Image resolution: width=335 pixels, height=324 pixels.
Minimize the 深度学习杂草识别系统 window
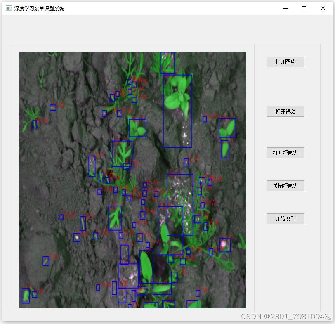pos(285,8)
